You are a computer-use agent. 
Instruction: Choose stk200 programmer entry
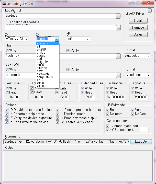(x=47, y=83)
